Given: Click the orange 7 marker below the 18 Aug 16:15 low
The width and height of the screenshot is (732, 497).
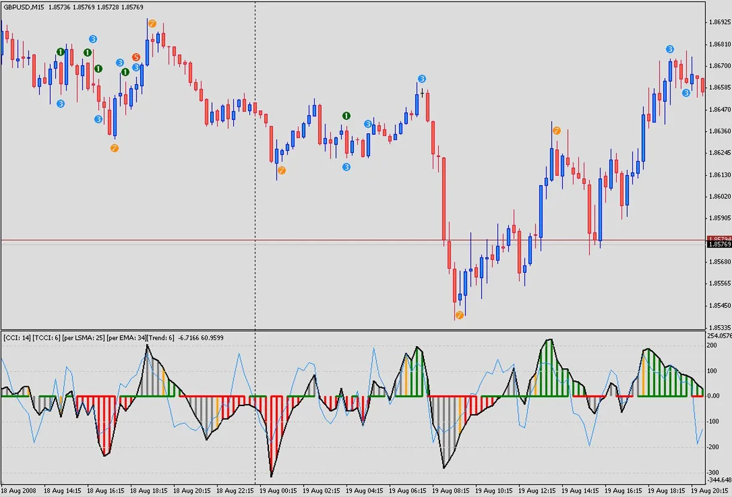Looking at the screenshot, I should [114, 148].
